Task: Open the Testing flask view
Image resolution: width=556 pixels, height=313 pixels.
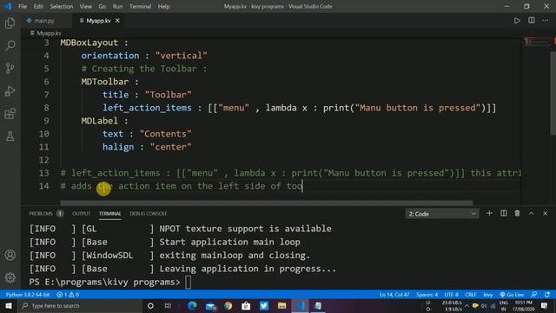Action: tap(10, 136)
